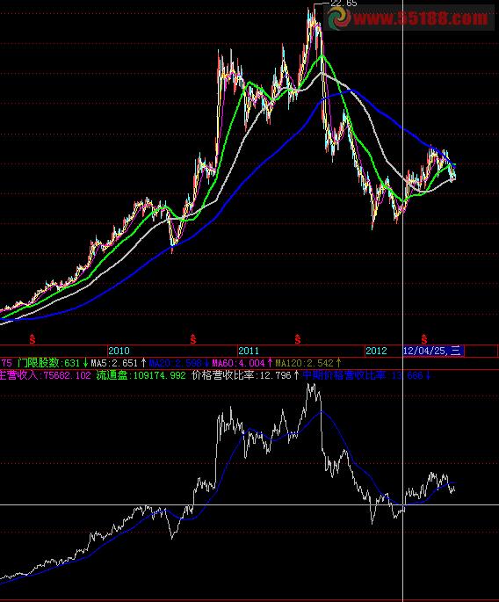Click the red S marker above the 12/04/25 date

[423, 339]
